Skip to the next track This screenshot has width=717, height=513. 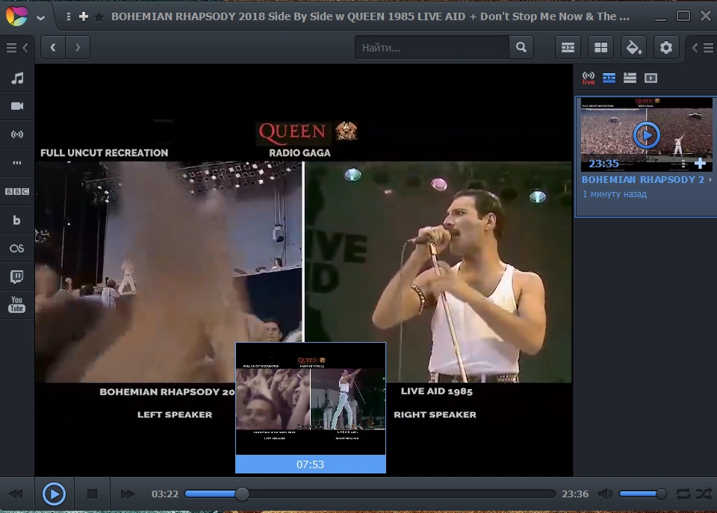click(128, 494)
